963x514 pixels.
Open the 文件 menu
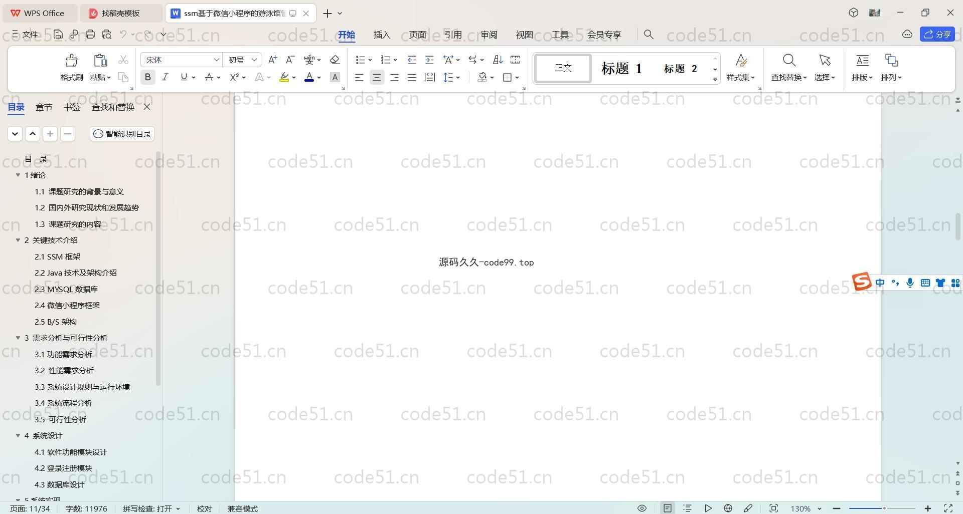pos(25,34)
